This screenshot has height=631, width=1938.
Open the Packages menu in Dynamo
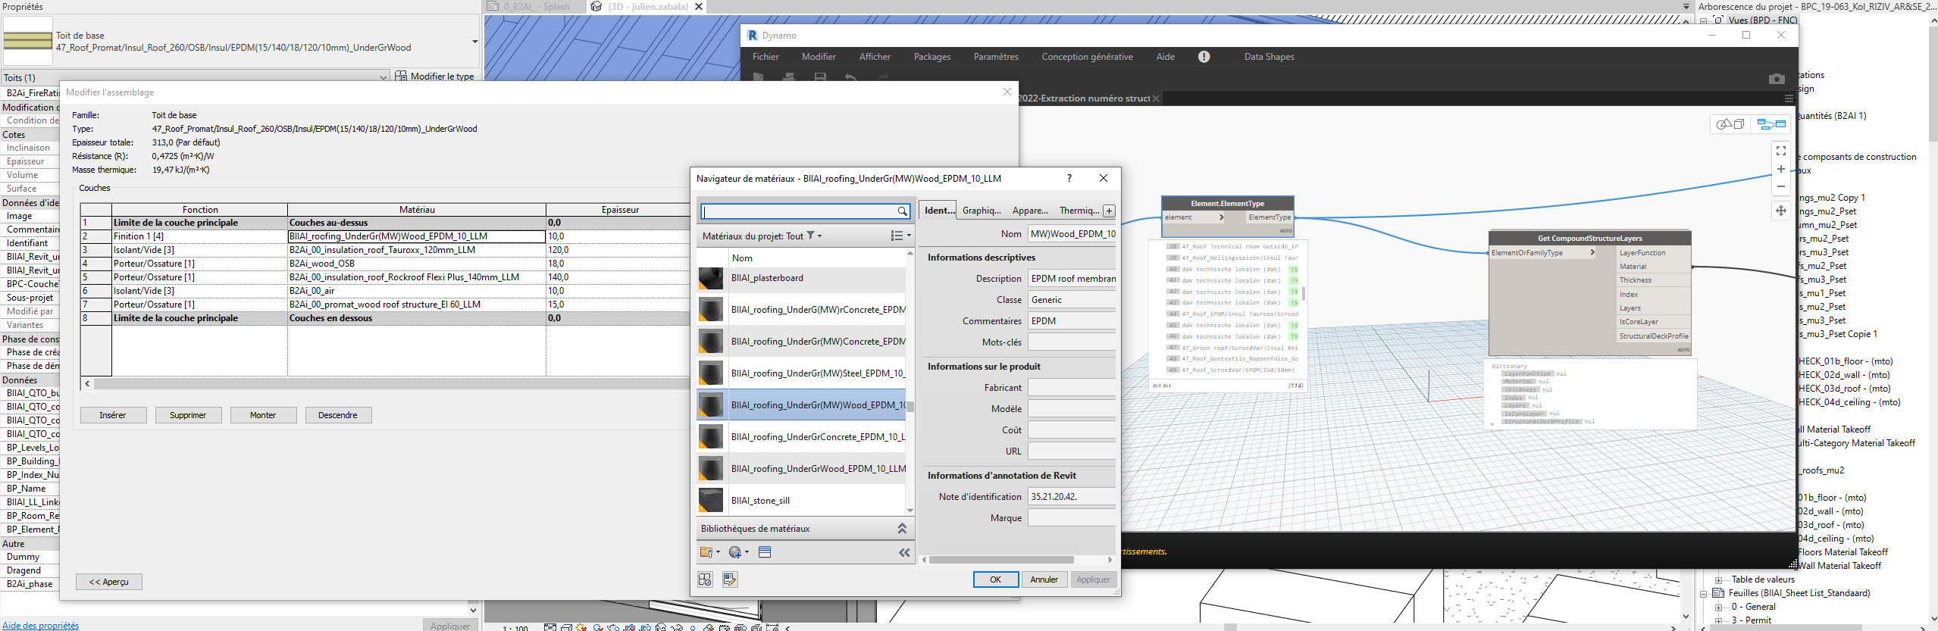click(x=931, y=57)
